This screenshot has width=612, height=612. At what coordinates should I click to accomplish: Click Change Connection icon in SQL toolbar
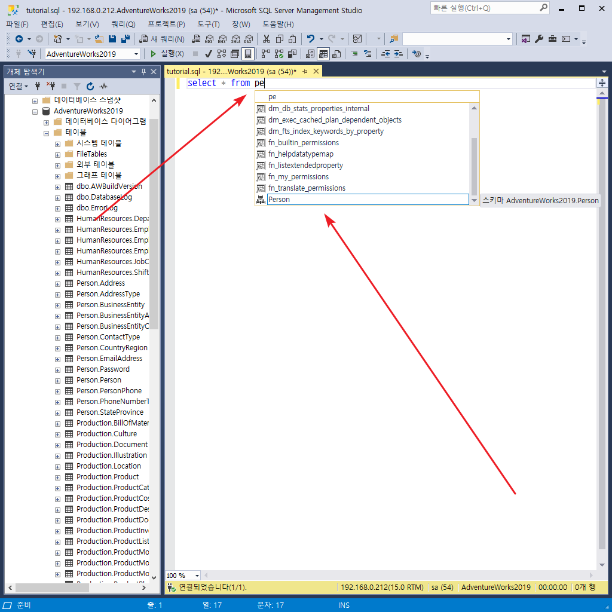click(32, 54)
